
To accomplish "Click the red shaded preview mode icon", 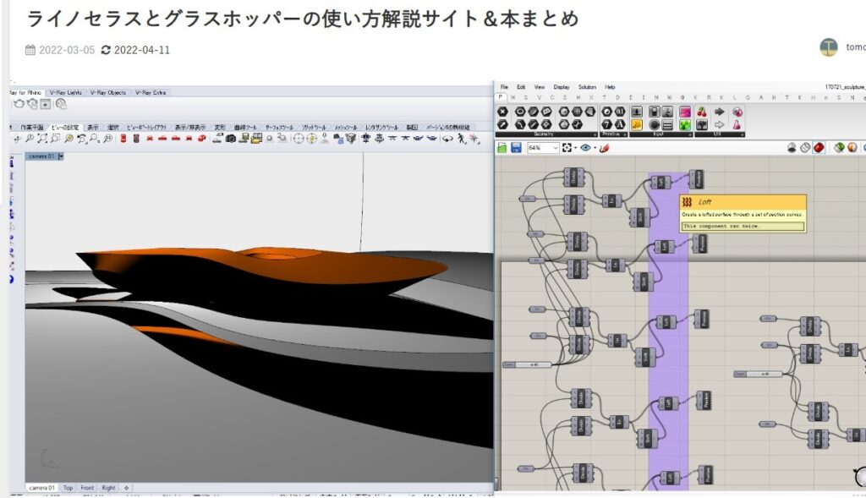I will tap(819, 148).
